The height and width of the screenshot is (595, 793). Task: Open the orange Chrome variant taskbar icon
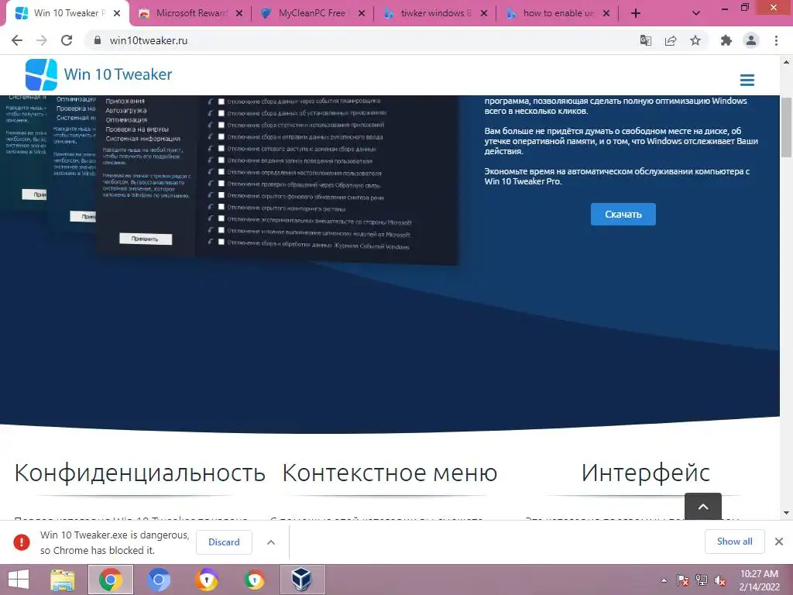(206, 580)
